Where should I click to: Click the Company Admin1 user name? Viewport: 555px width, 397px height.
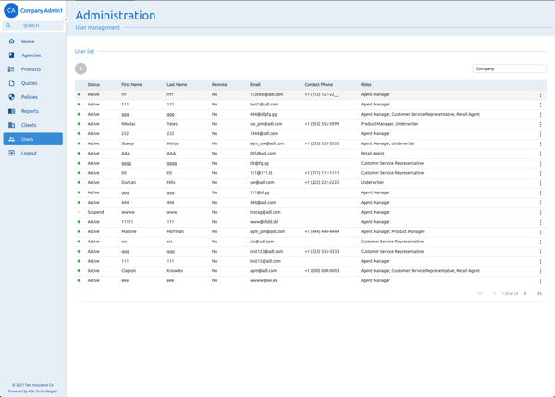42,10
